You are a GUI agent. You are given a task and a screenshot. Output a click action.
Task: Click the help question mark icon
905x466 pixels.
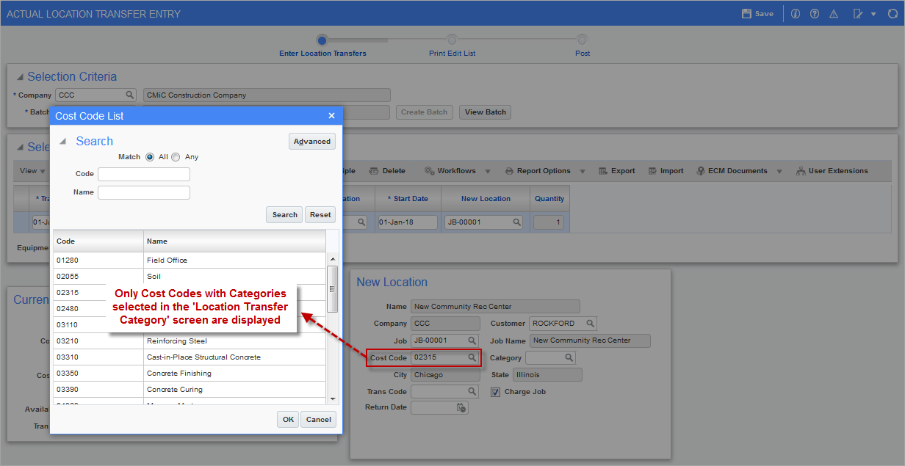coord(815,14)
